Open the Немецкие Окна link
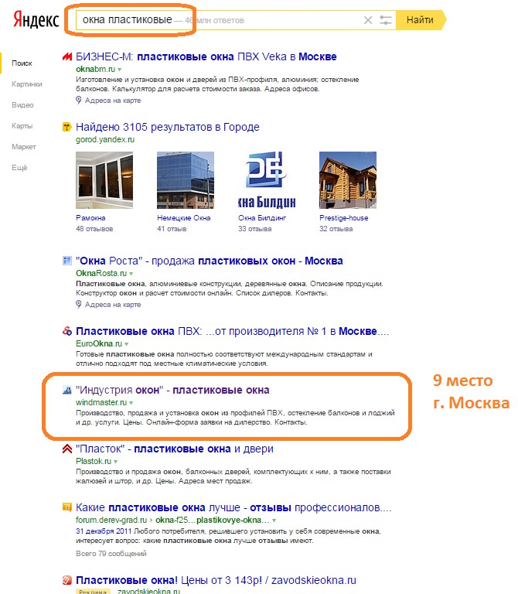 point(184,218)
